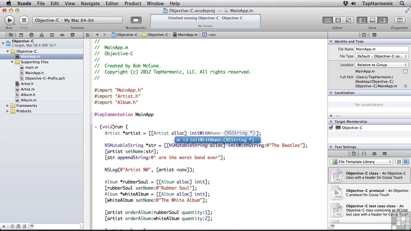The width and height of the screenshot is (411, 231).
Task: Add new file with navigator plus button
Action: coord(4,227)
